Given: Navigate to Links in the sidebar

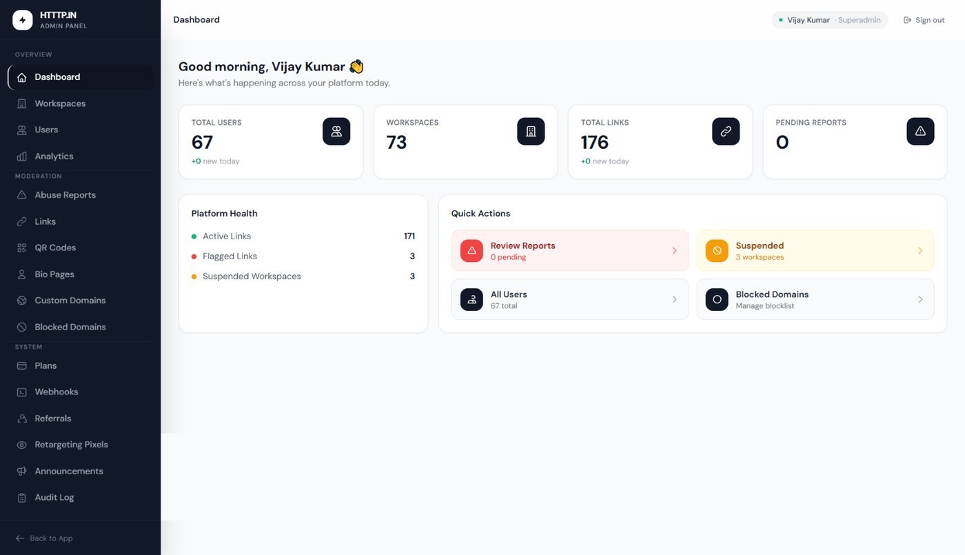Looking at the screenshot, I should (81, 221).
